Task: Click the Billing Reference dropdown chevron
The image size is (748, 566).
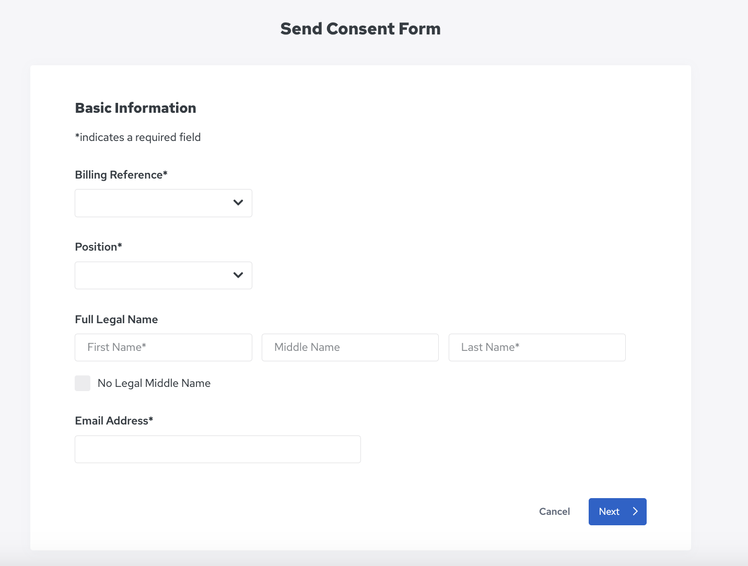Action: tap(238, 203)
